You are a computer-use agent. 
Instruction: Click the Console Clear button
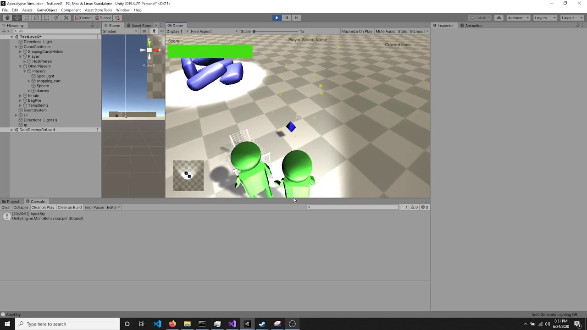(6, 207)
